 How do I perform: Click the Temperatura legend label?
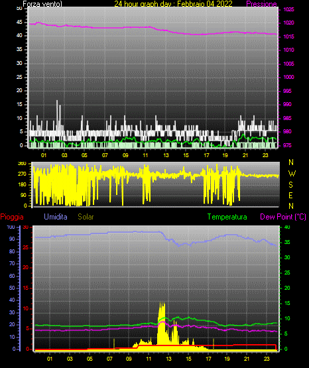pyautogui.click(x=227, y=217)
